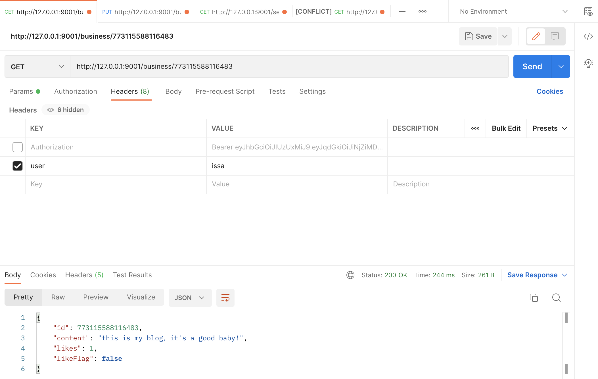
Task: Switch to the Body tab in response panel
Action: 13,275
